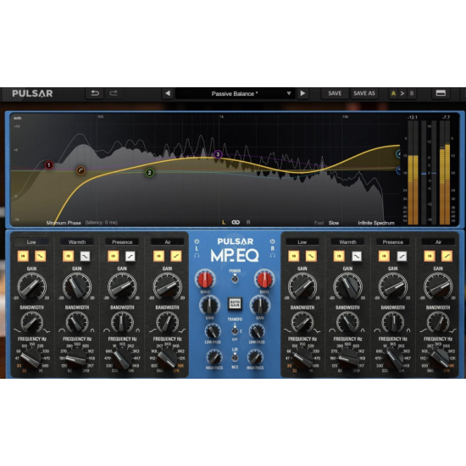Screen dimensions: 466x466
Task: Select the R channel in graph footer
Action: tap(248, 222)
